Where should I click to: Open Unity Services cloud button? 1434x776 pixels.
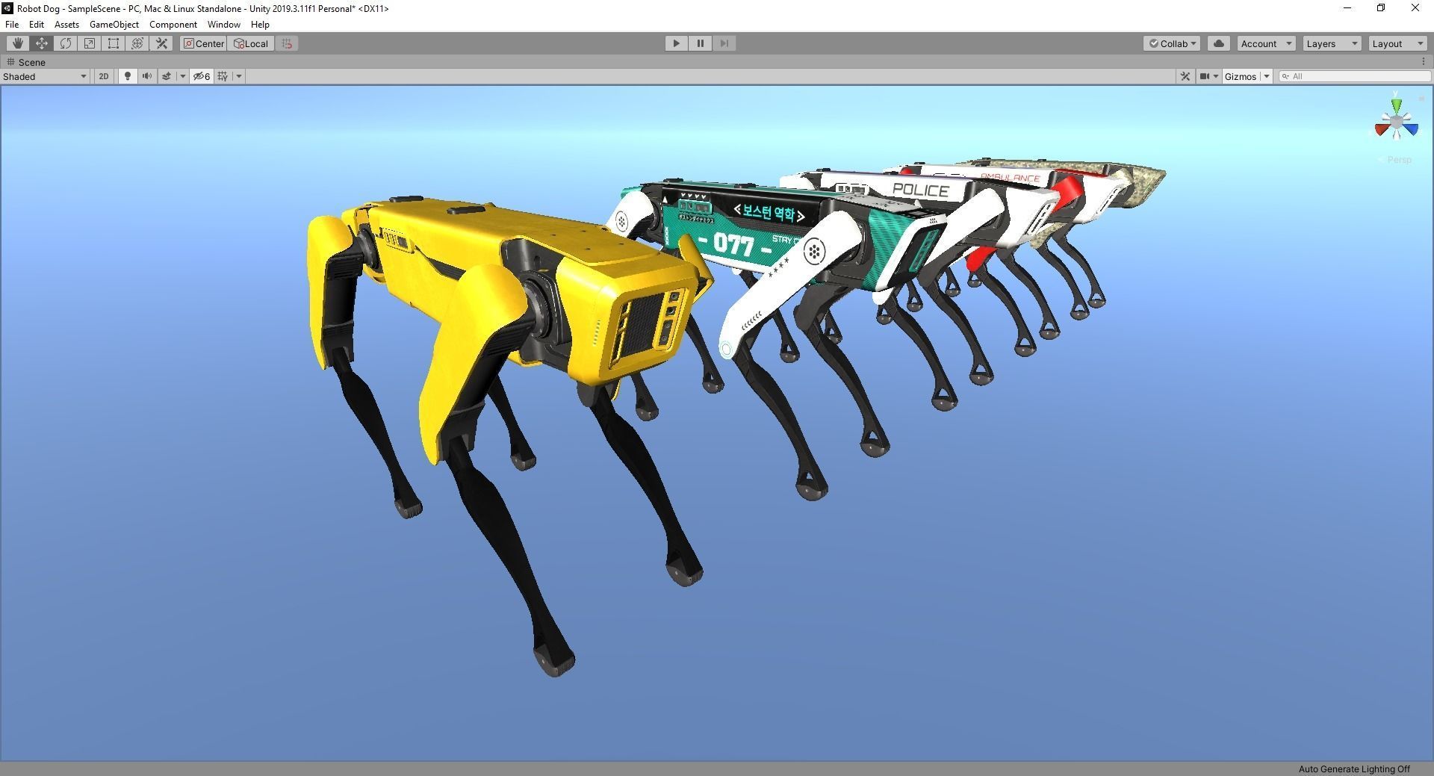pos(1219,43)
